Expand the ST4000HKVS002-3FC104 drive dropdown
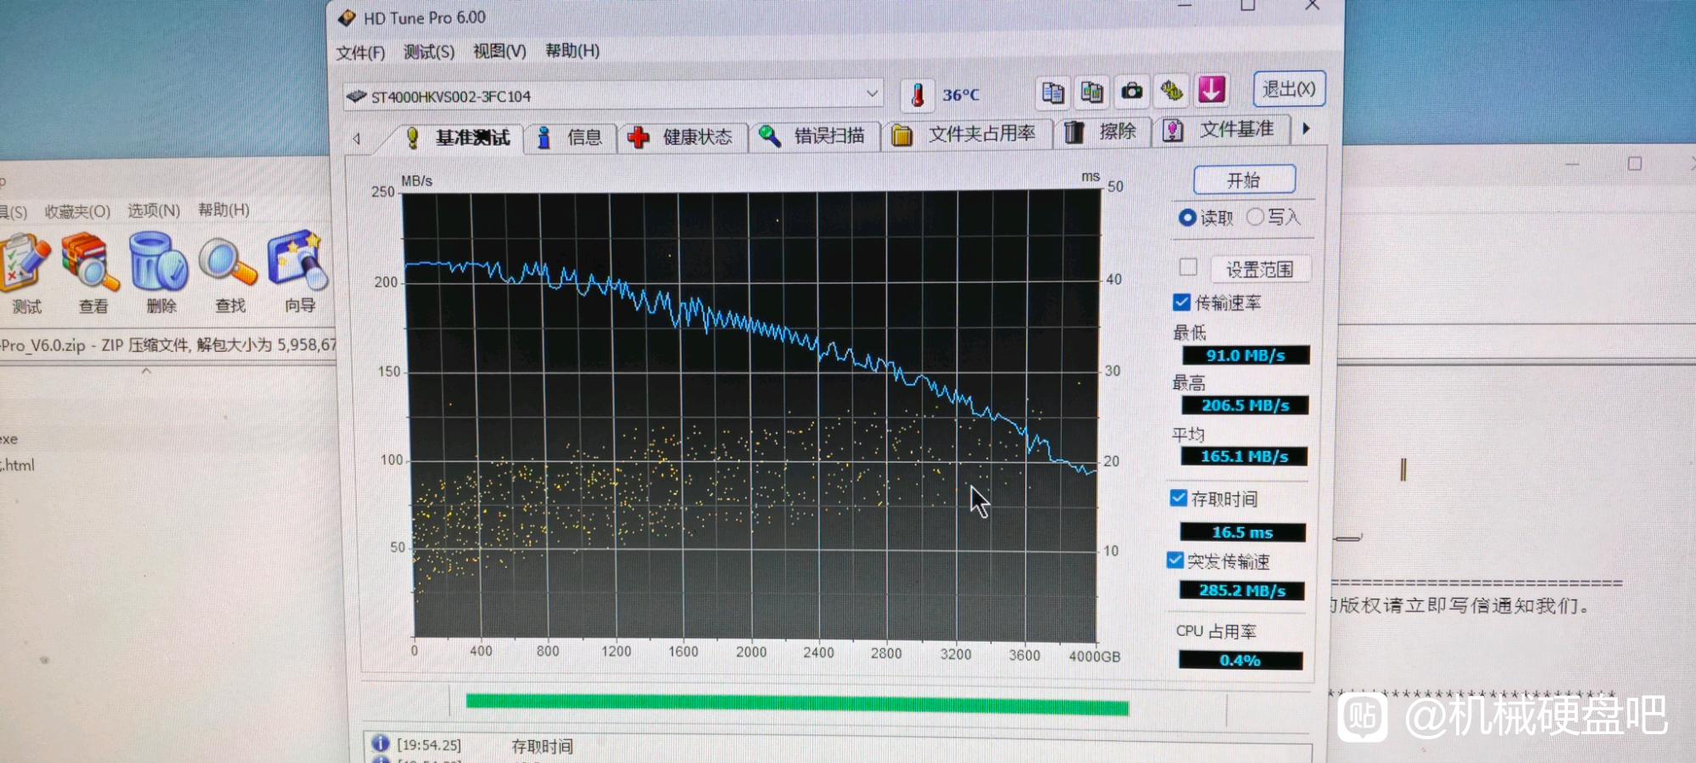Screen dimensions: 1696x763 tap(872, 92)
